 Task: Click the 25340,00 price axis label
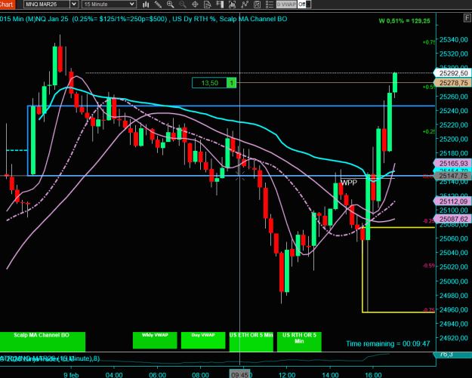(x=454, y=40)
